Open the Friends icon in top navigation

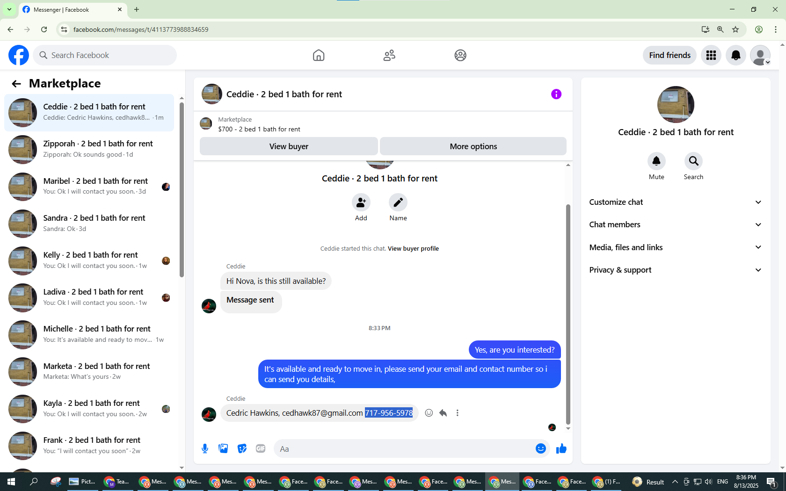[389, 55]
